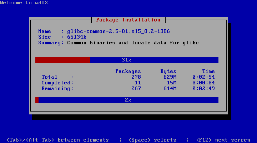Click the Package Installation dialog title

tap(128, 20)
